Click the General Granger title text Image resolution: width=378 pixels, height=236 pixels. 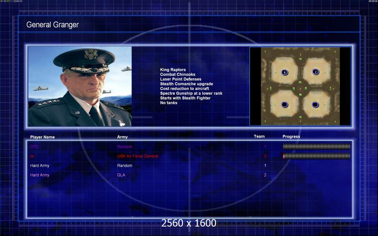click(x=52, y=25)
